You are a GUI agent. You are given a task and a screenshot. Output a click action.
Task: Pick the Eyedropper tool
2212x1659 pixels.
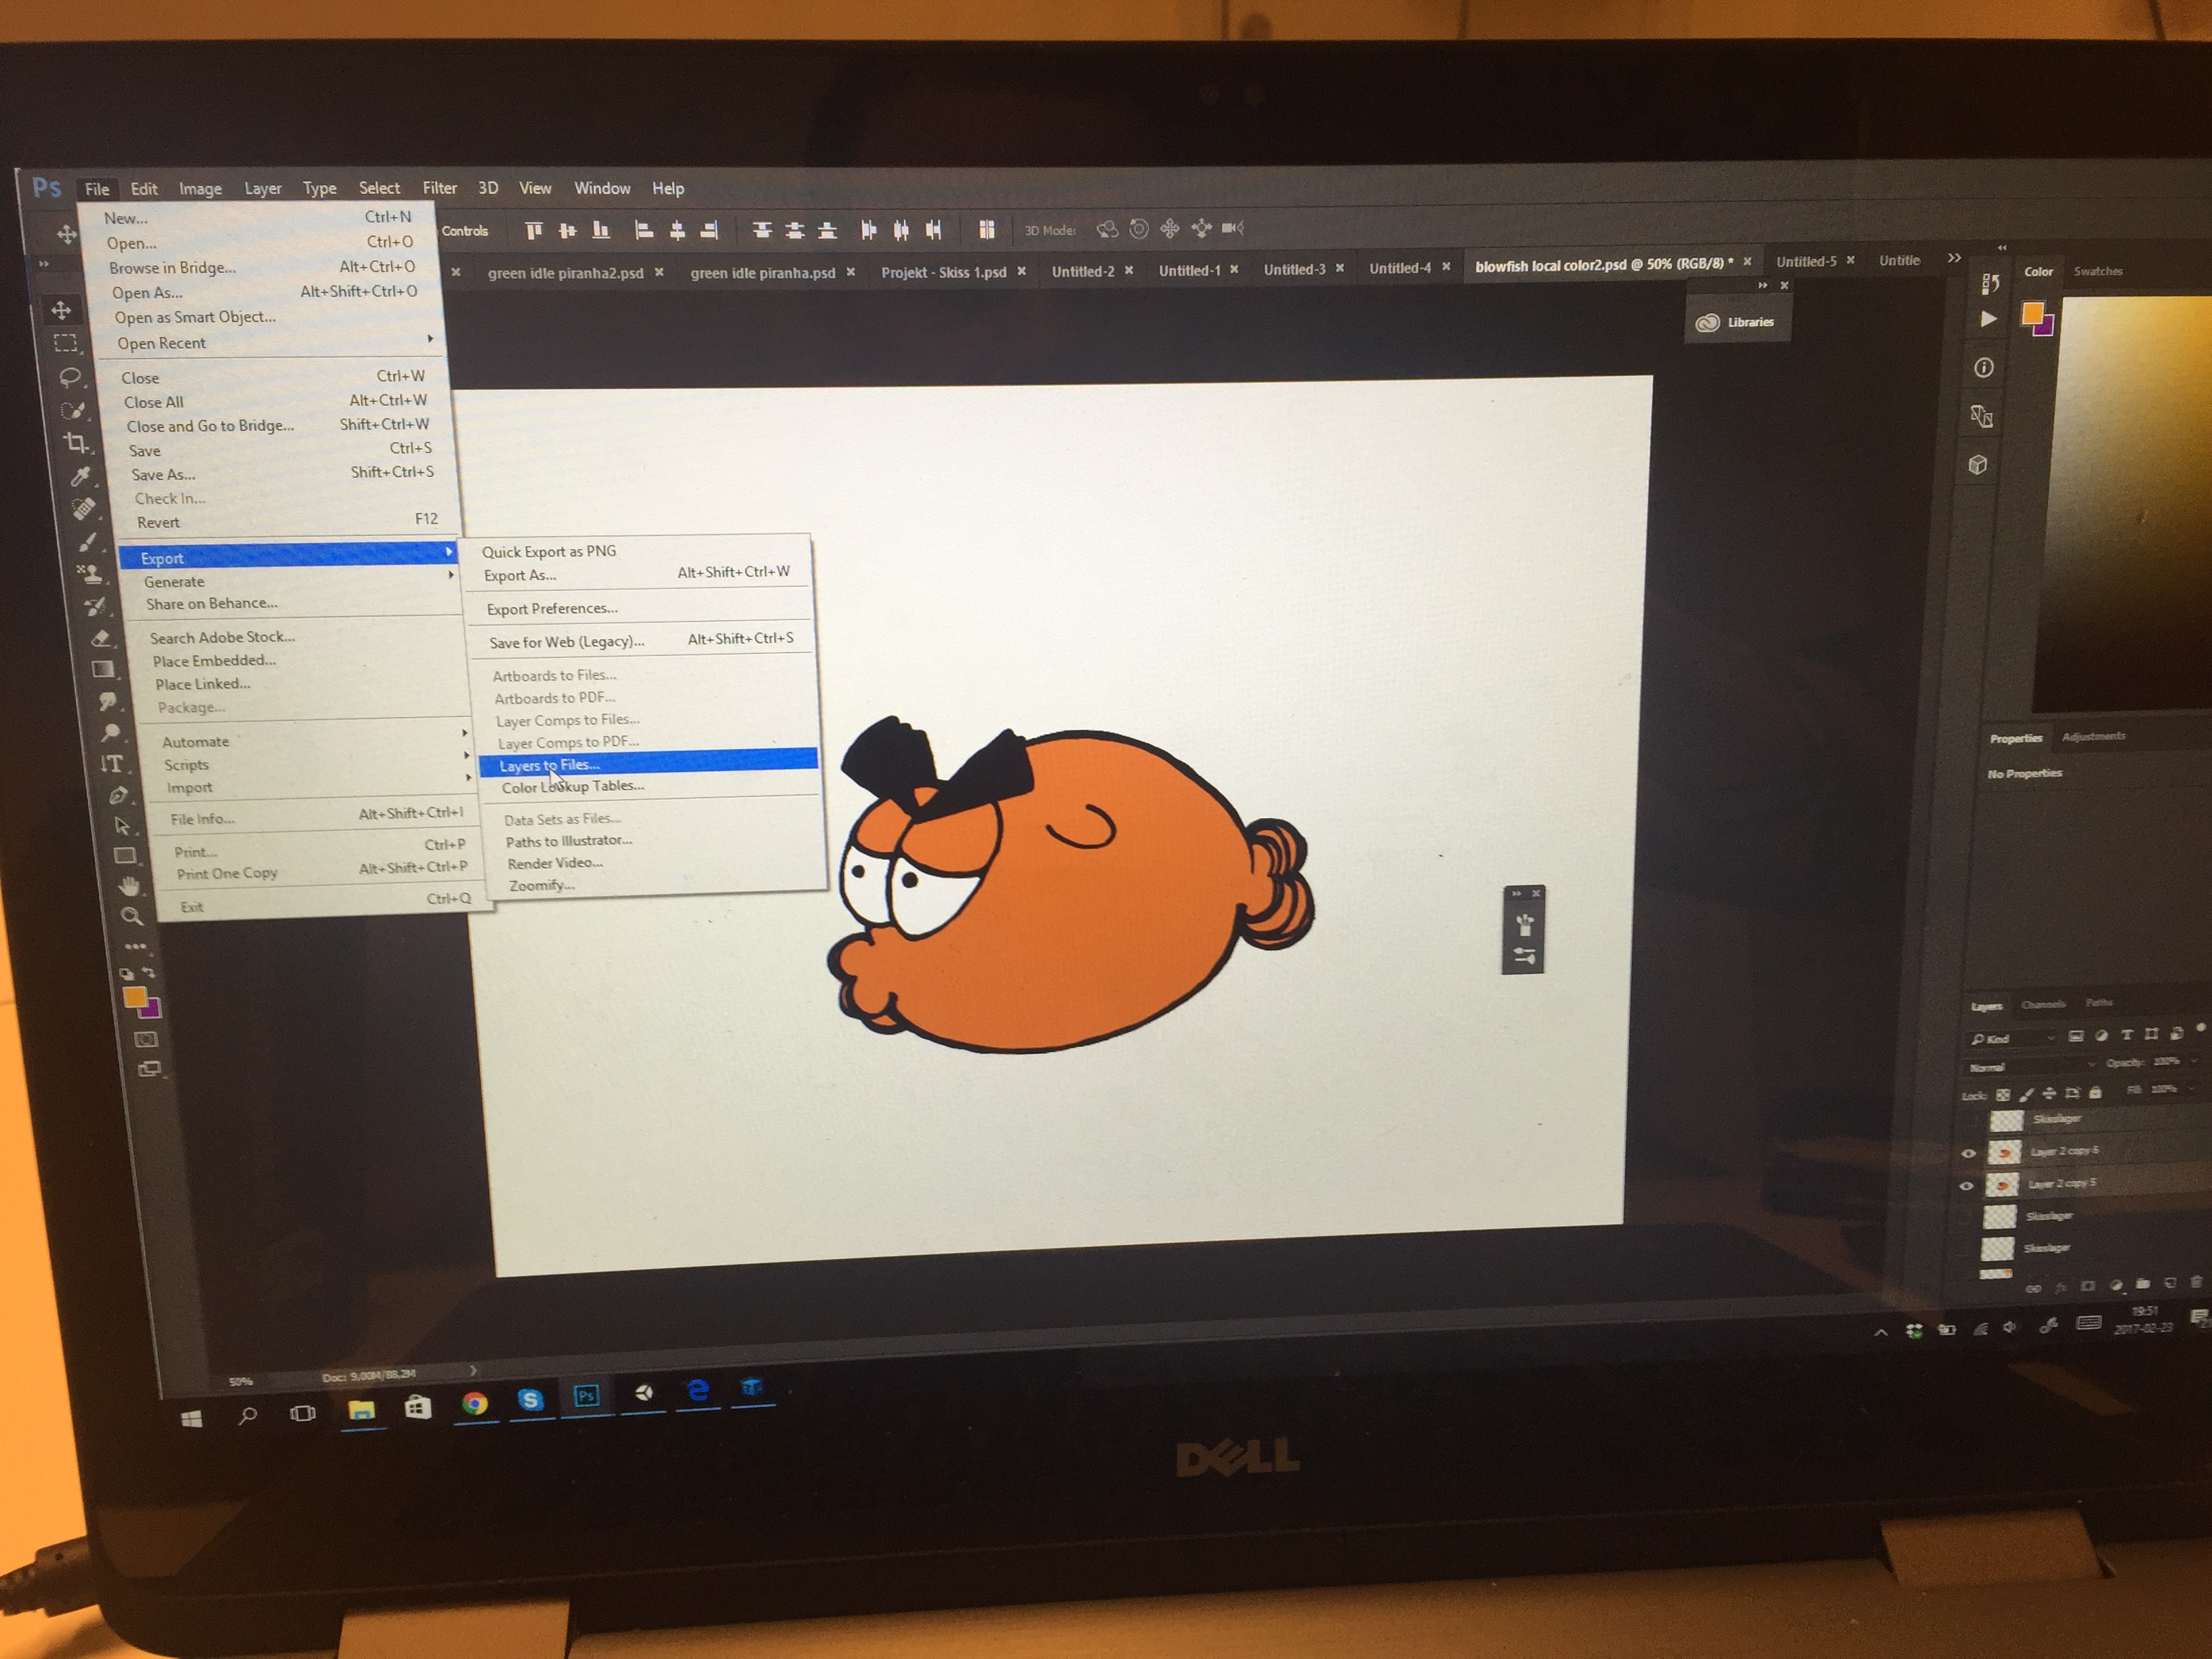pyautogui.click(x=81, y=476)
